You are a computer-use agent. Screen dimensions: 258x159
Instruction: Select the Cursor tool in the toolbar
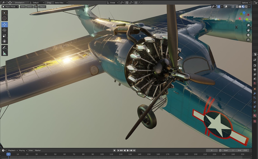(5, 18)
